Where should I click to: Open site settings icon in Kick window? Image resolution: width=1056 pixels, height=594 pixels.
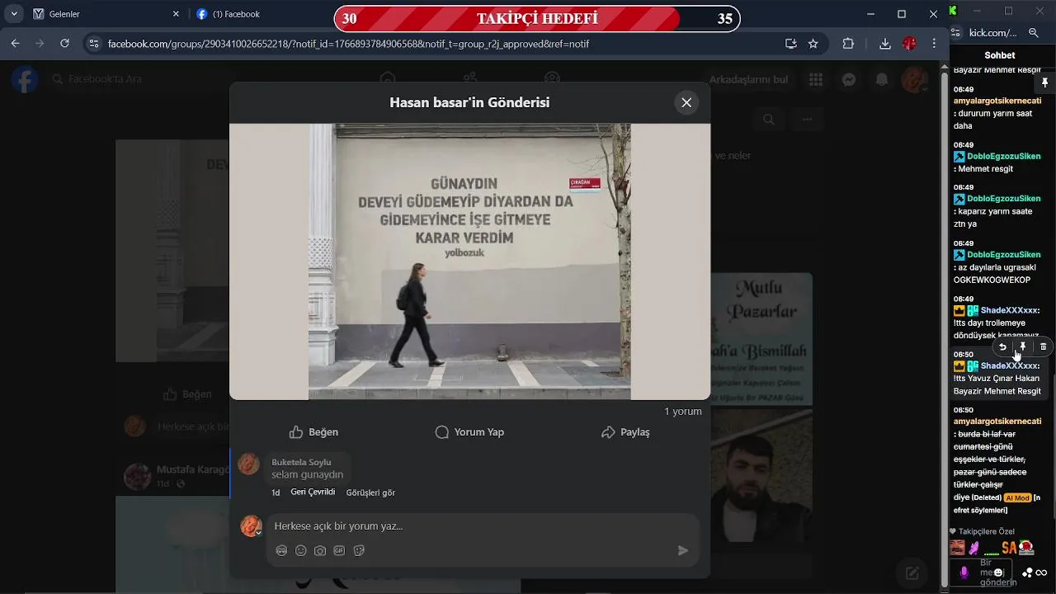click(x=956, y=33)
